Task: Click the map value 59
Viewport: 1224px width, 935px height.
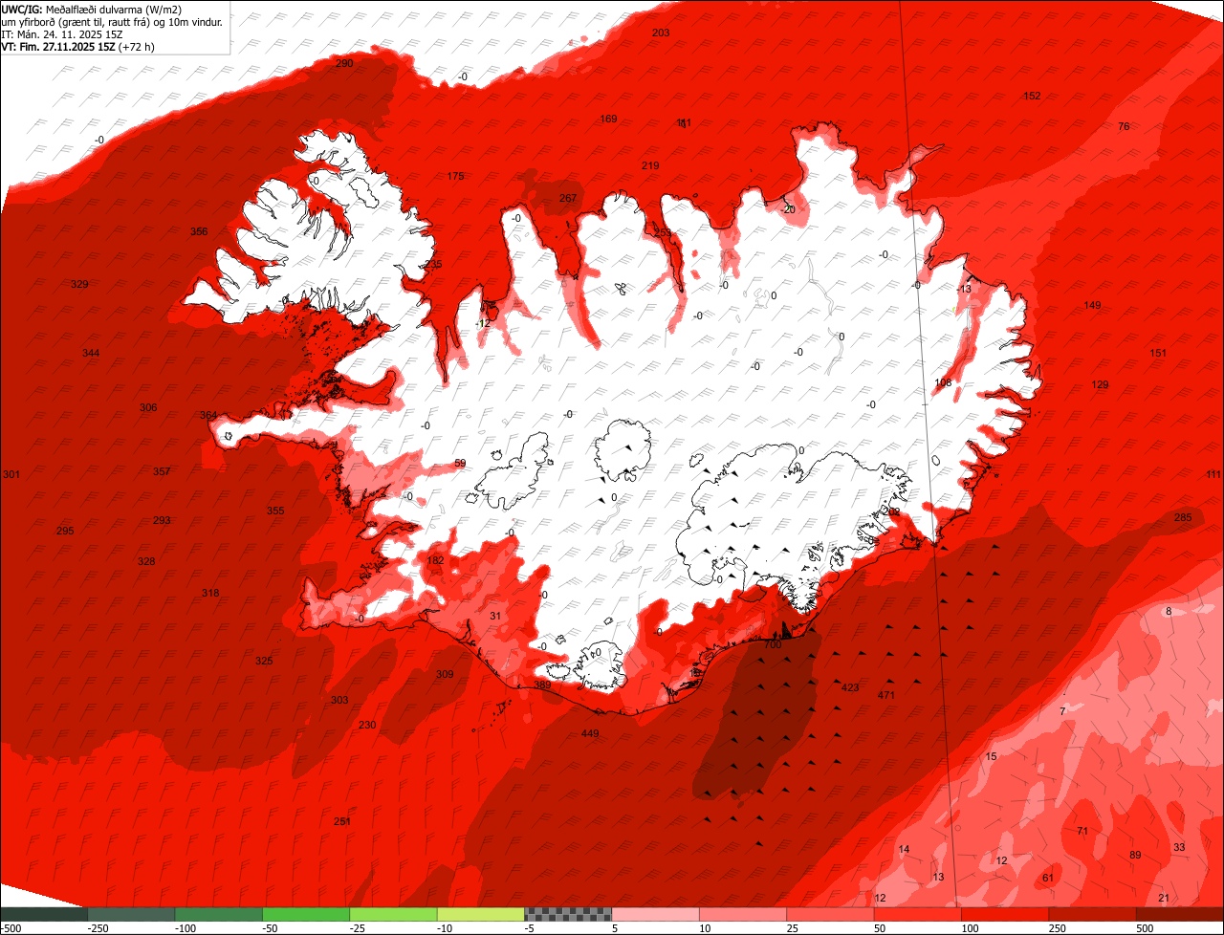Action: coord(460,463)
